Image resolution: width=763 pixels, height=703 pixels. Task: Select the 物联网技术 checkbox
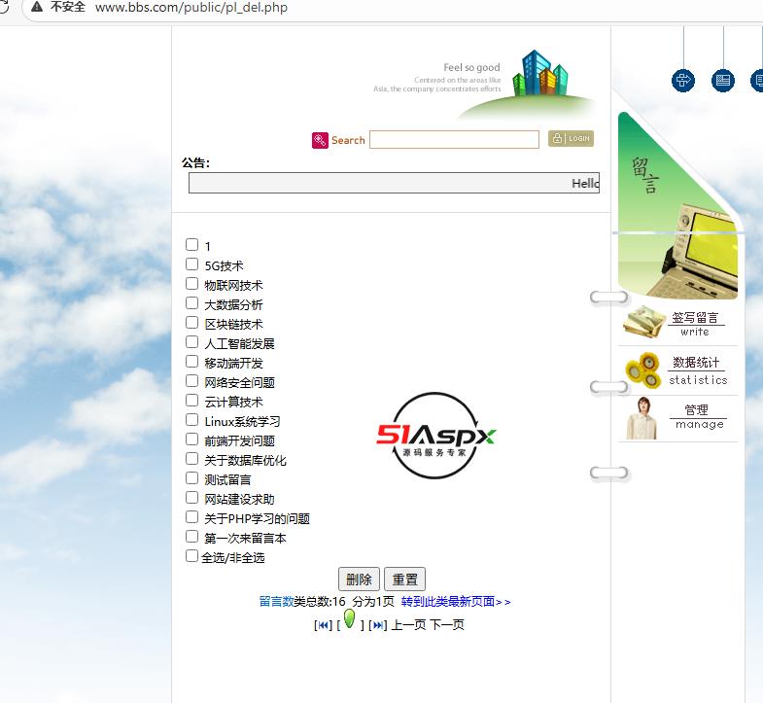(x=191, y=283)
